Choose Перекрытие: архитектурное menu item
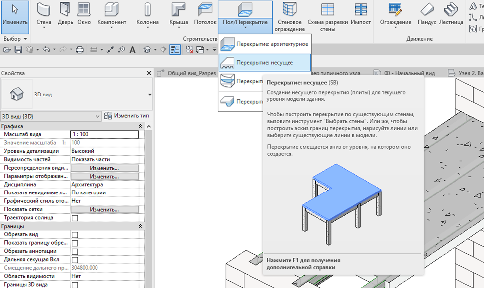Screen dimensions: 484x288 (265, 44)
